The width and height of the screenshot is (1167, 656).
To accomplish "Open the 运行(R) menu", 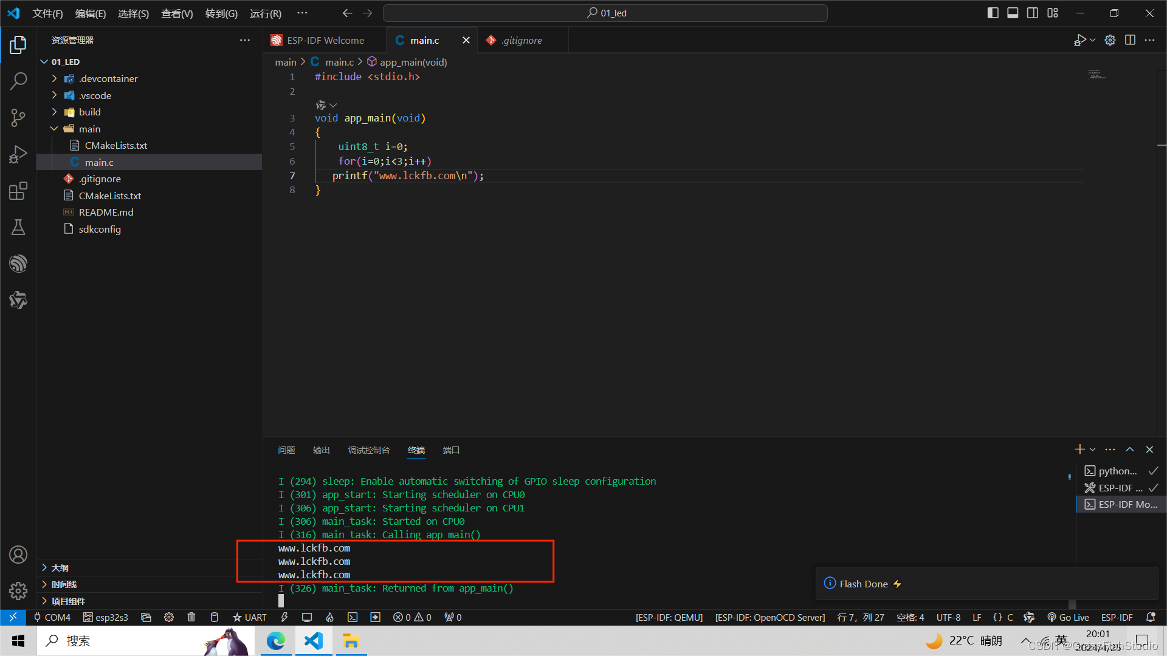I will pyautogui.click(x=265, y=13).
